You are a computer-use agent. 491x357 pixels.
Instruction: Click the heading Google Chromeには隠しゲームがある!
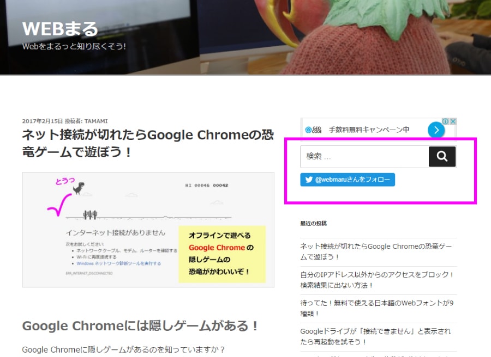140,326
